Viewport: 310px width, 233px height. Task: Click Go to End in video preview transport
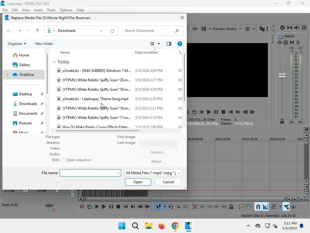(x=238, y=112)
